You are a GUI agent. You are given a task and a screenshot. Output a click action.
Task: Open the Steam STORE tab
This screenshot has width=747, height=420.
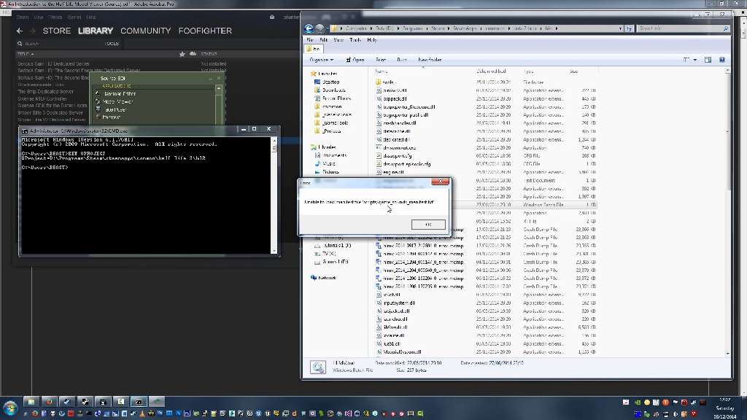[56, 31]
